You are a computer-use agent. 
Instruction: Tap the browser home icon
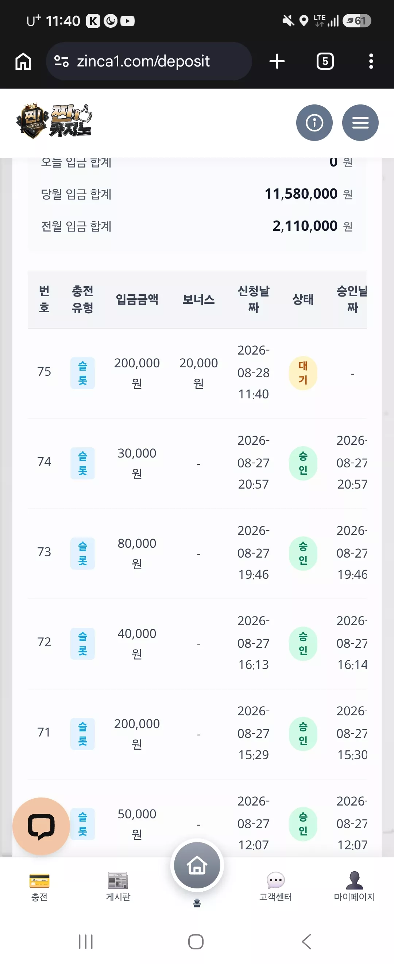(x=23, y=61)
